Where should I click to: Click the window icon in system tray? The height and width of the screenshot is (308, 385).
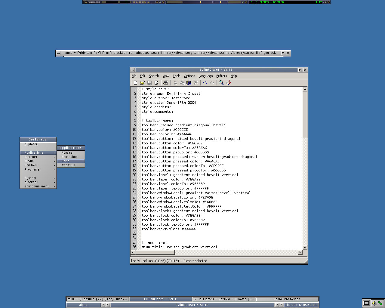click(366, 303)
